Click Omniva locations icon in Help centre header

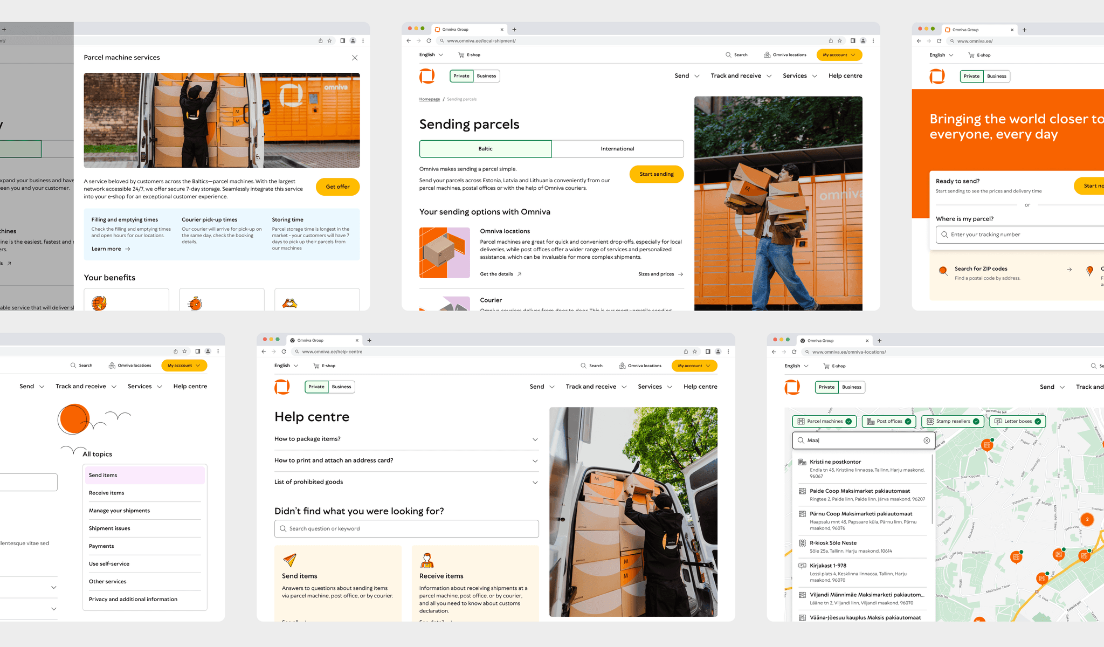[622, 366]
